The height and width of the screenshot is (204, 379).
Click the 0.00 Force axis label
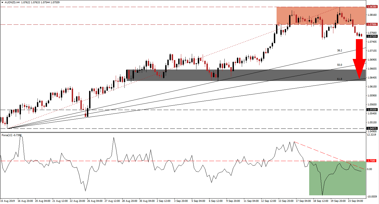370,169
